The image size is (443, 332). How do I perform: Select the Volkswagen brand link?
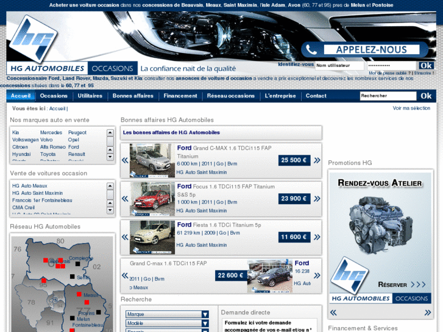click(25, 140)
